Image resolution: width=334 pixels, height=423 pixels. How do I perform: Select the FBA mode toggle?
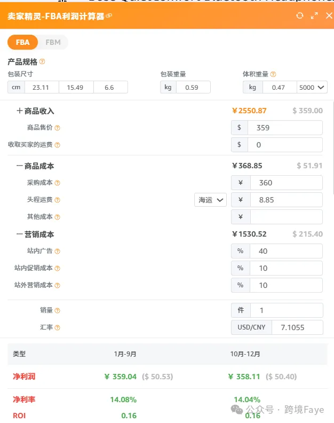coord(22,42)
